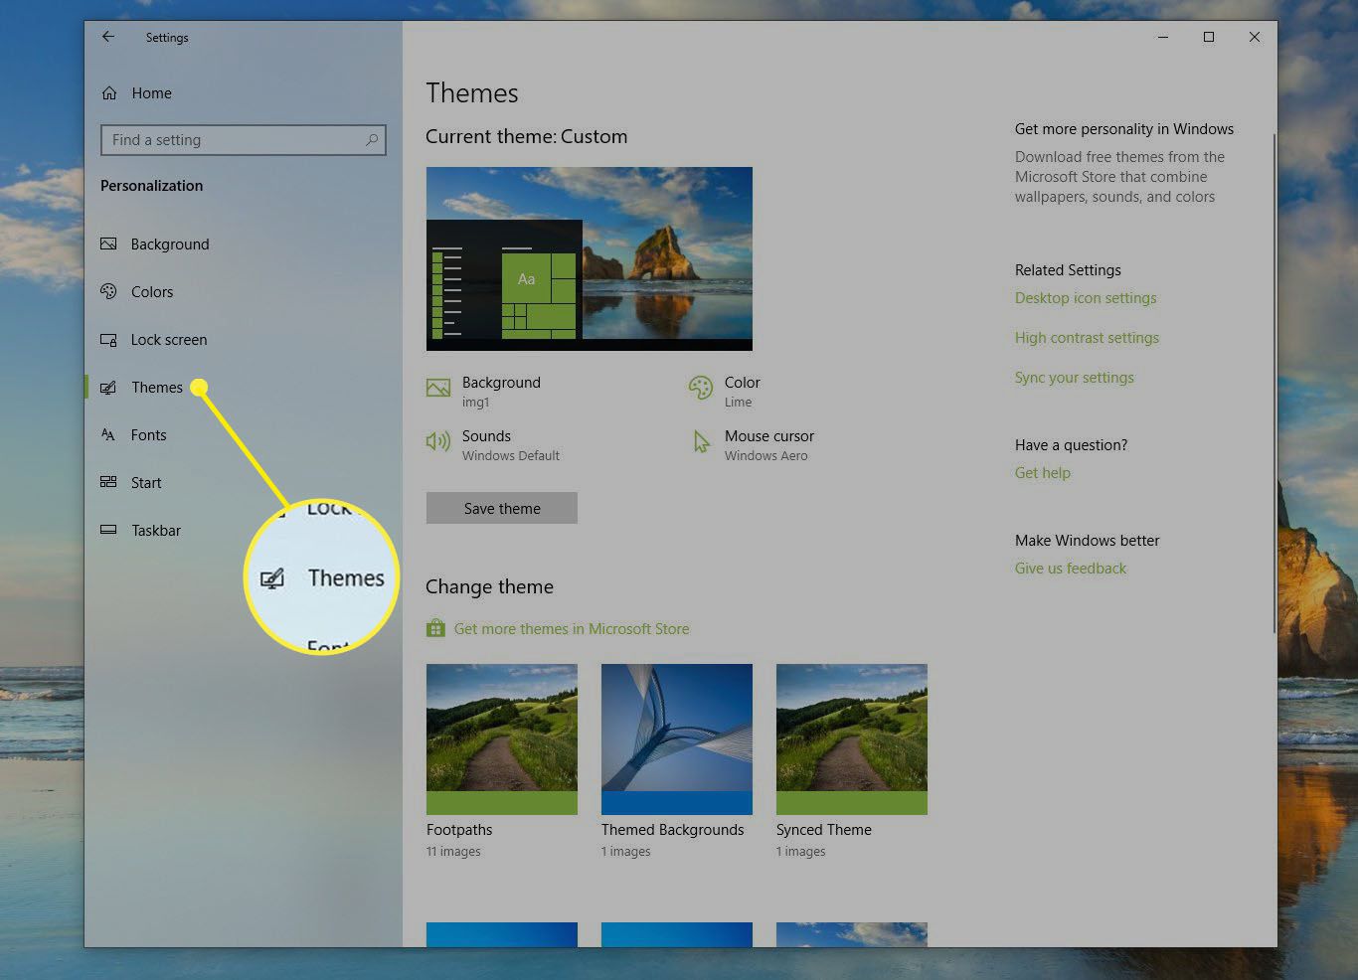Open Sounds Windows Default setting
Screen dimensions: 1358x980
[x=493, y=444]
